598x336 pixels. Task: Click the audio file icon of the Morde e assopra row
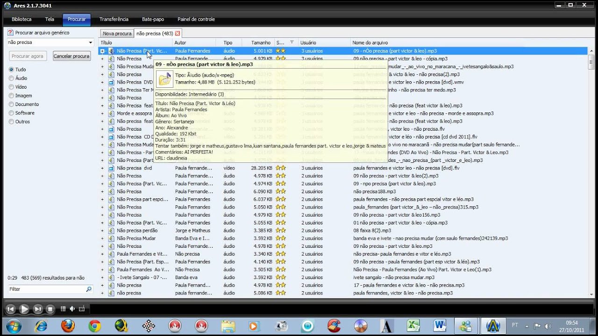(x=111, y=113)
